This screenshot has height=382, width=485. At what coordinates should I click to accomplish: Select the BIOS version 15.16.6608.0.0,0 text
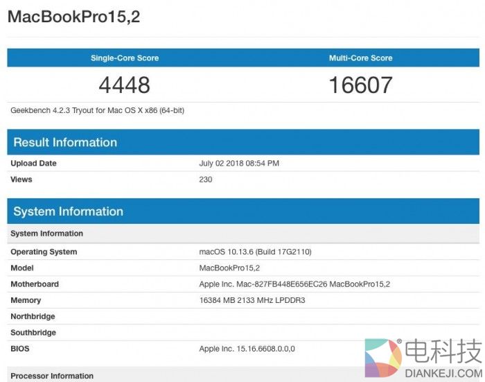247,349
